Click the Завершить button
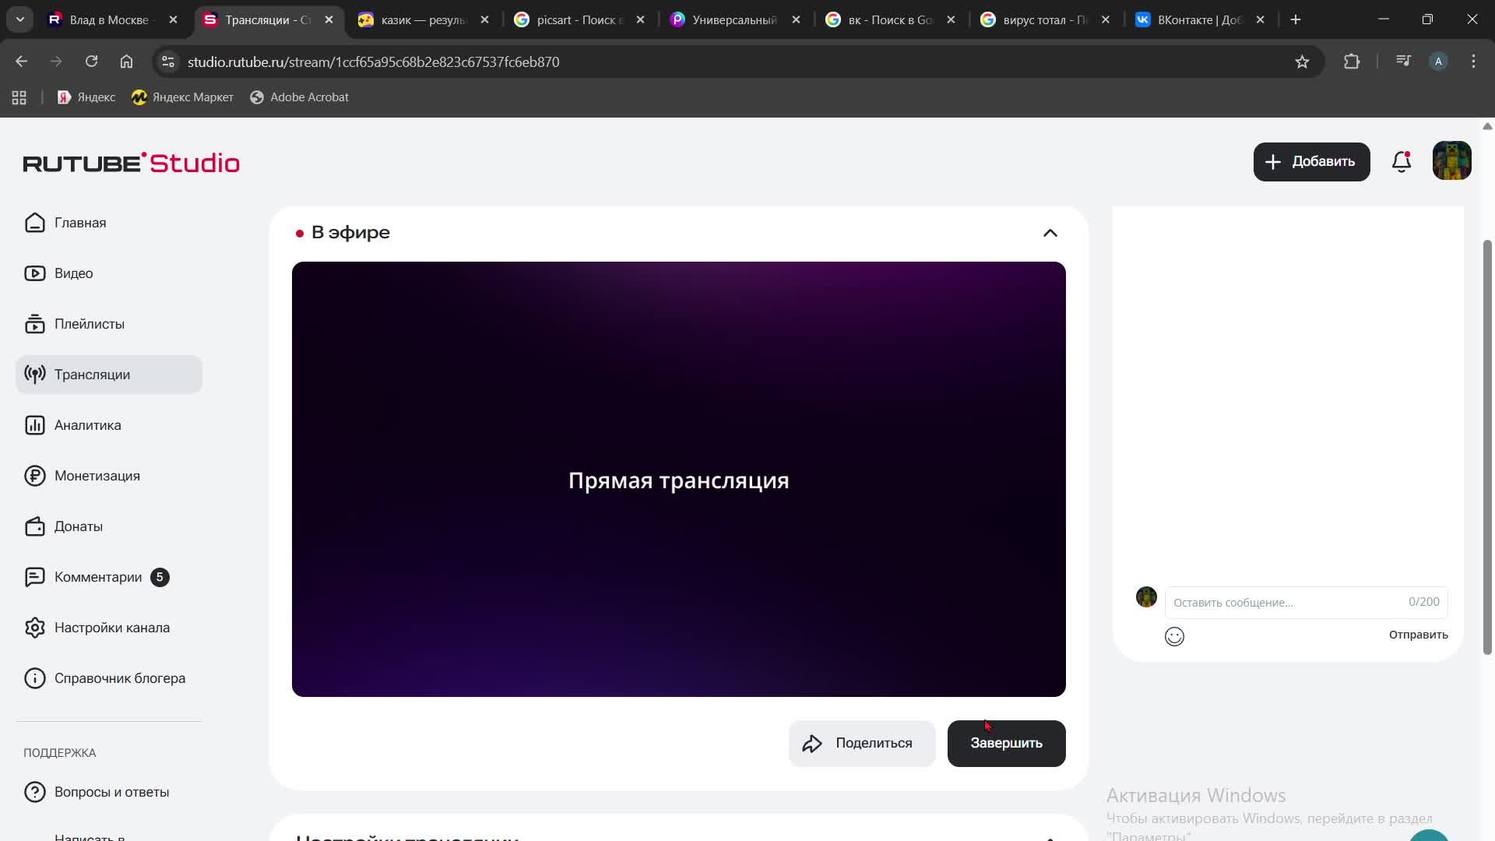Viewport: 1495px width, 841px height. (x=1006, y=743)
